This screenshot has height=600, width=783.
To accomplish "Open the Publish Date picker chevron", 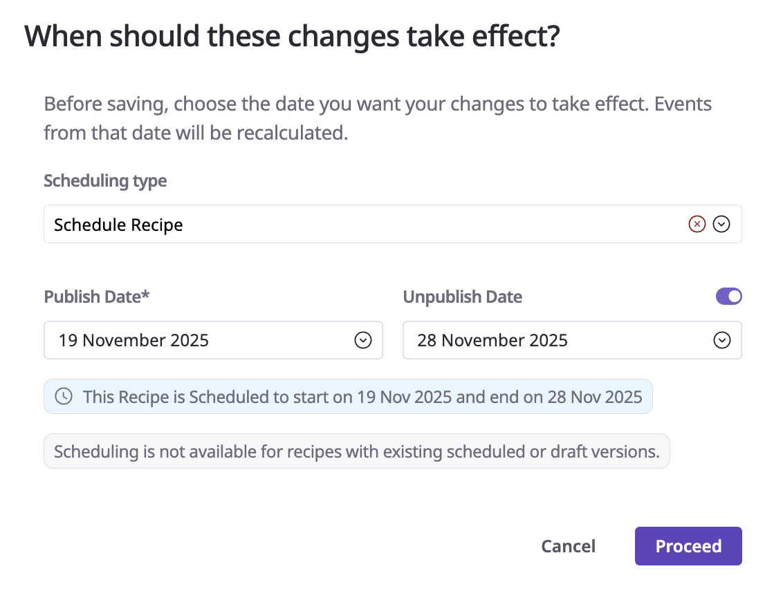I will pos(363,340).
